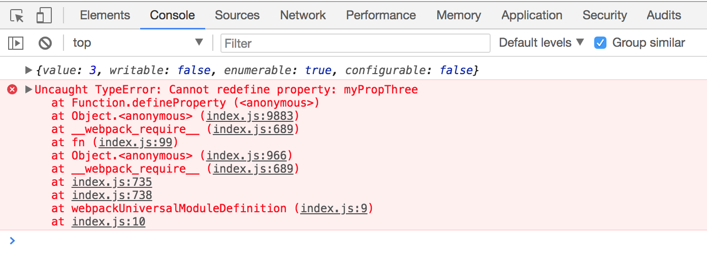Expand the Uncaught TypeError stack trace

(29, 90)
